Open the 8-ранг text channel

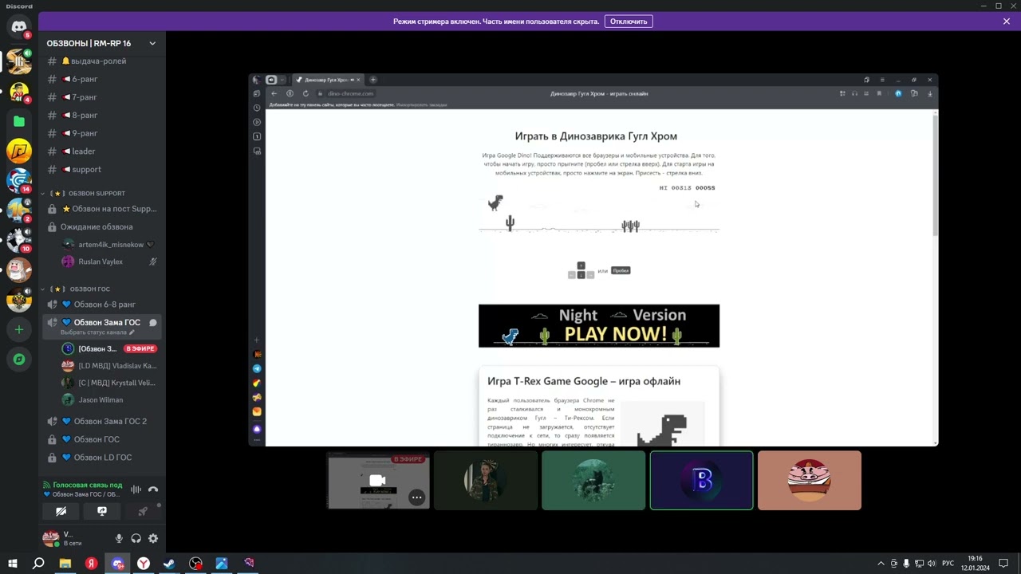pyautogui.click(x=101, y=115)
